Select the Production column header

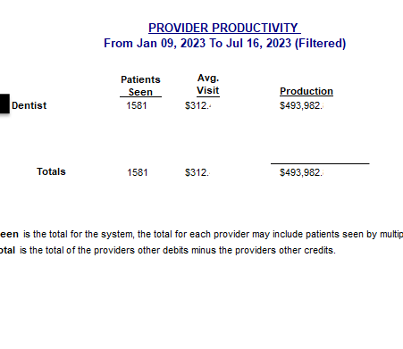(x=306, y=91)
